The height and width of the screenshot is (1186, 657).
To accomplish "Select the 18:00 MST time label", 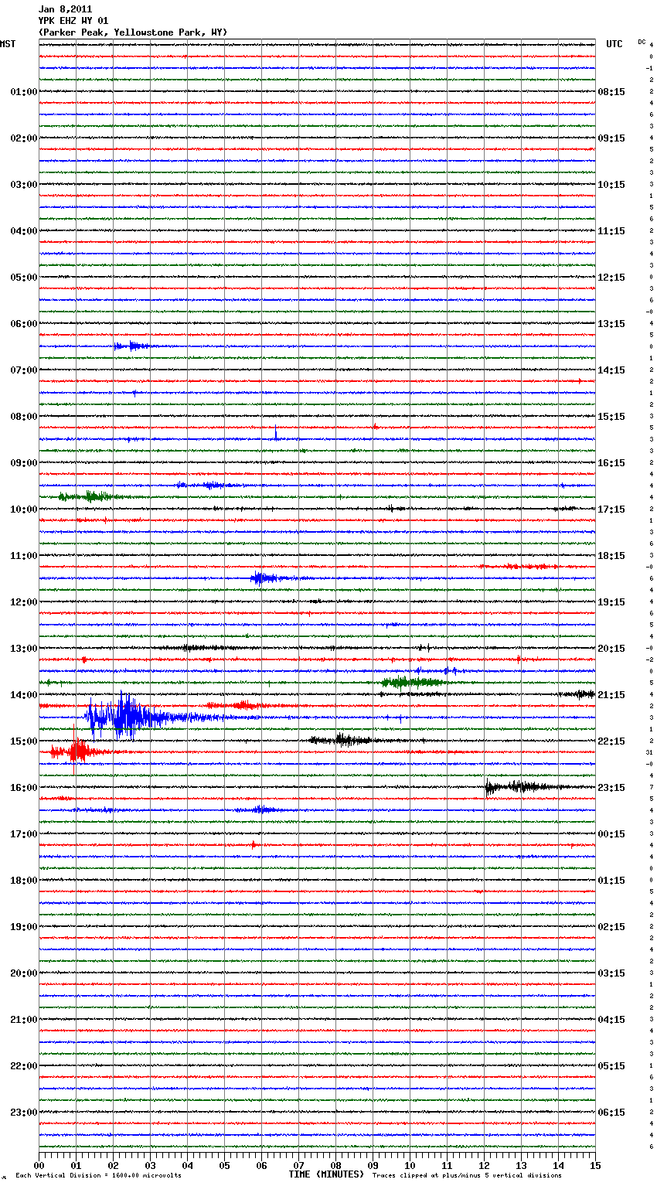I will (x=24, y=881).
